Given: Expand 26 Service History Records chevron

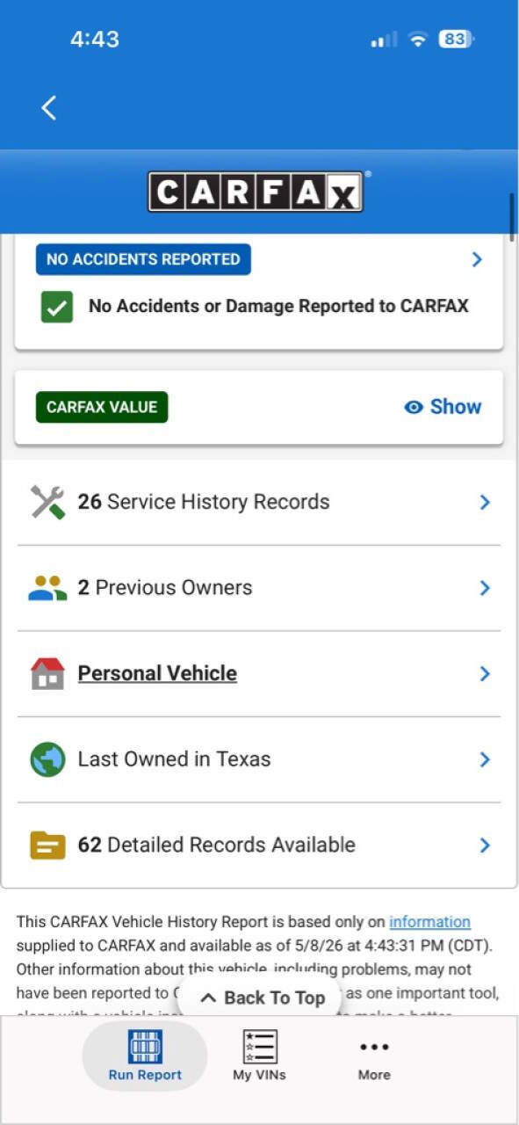Looking at the screenshot, I should pyautogui.click(x=485, y=502).
